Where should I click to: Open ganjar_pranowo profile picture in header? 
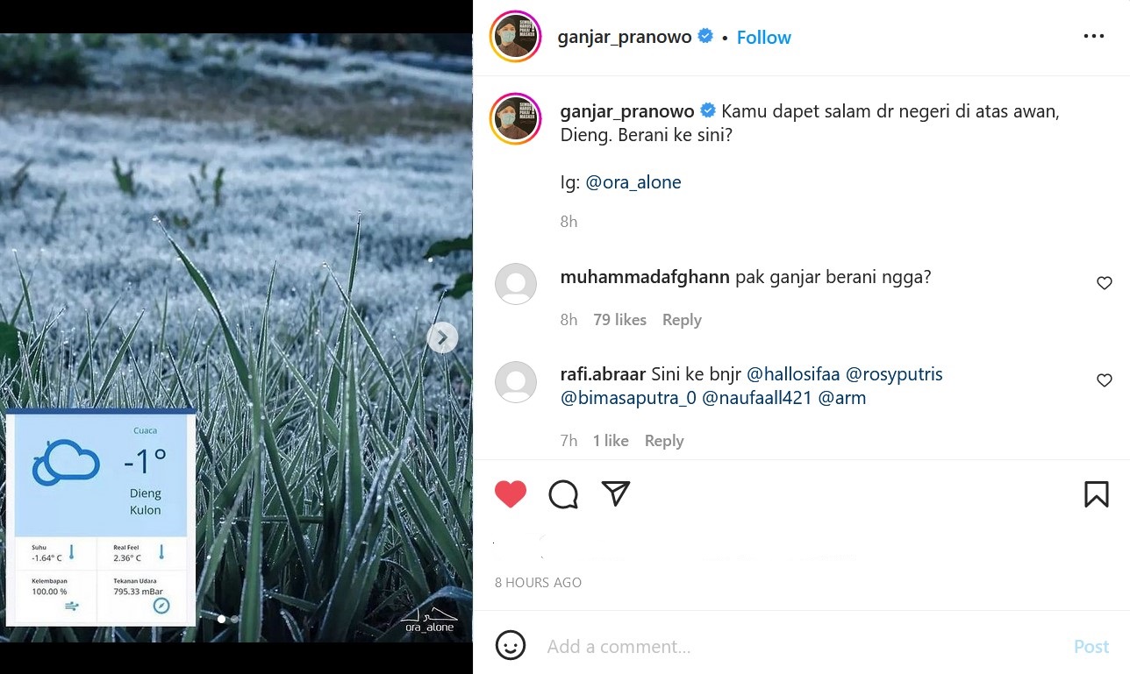515,37
